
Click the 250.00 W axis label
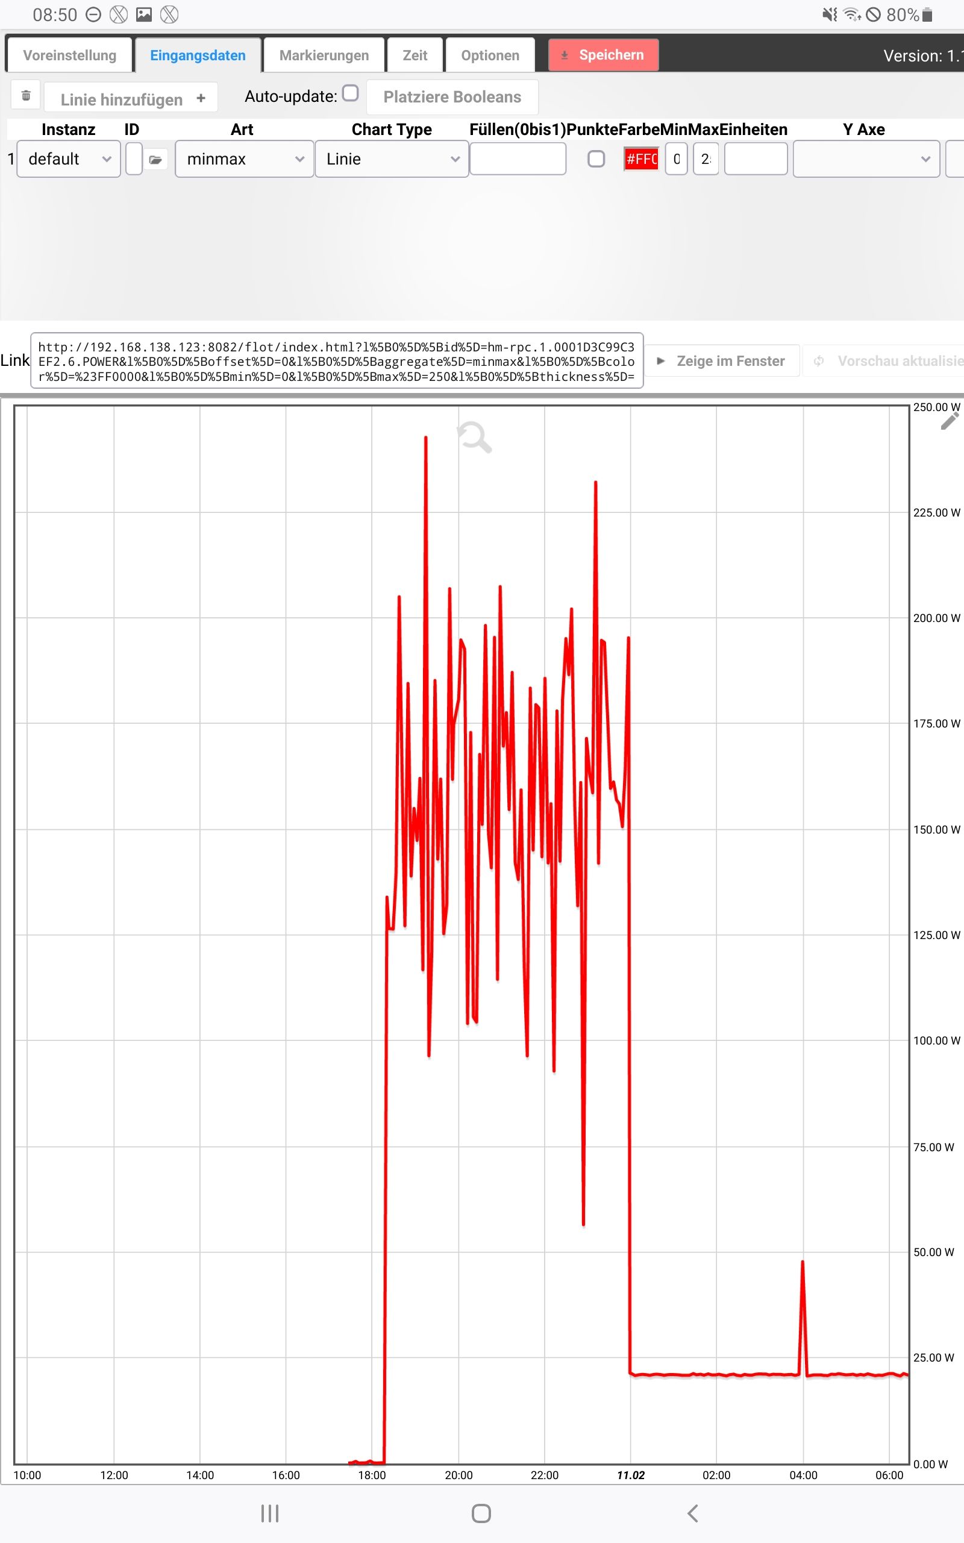pyautogui.click(x=936, y=407)
